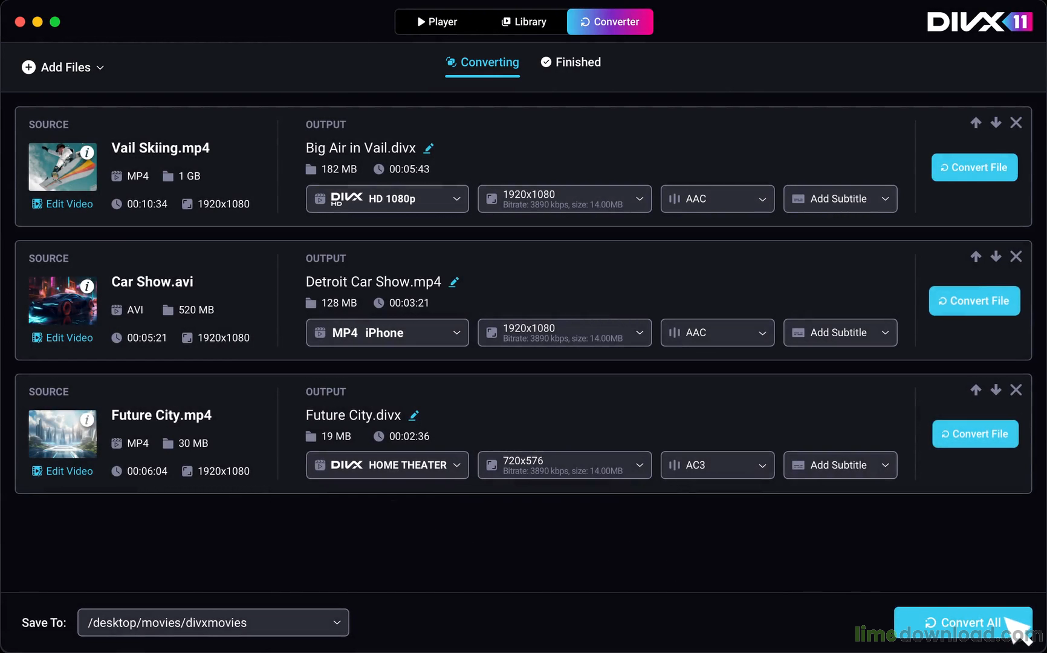Screen dimensions: 1047x653
Task: Open the 720x576 resolution dropdown
Action: (x=564, y=465)
